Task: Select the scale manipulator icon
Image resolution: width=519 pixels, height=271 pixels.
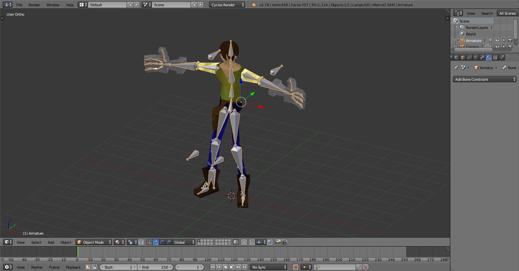Action: (168, 242)
